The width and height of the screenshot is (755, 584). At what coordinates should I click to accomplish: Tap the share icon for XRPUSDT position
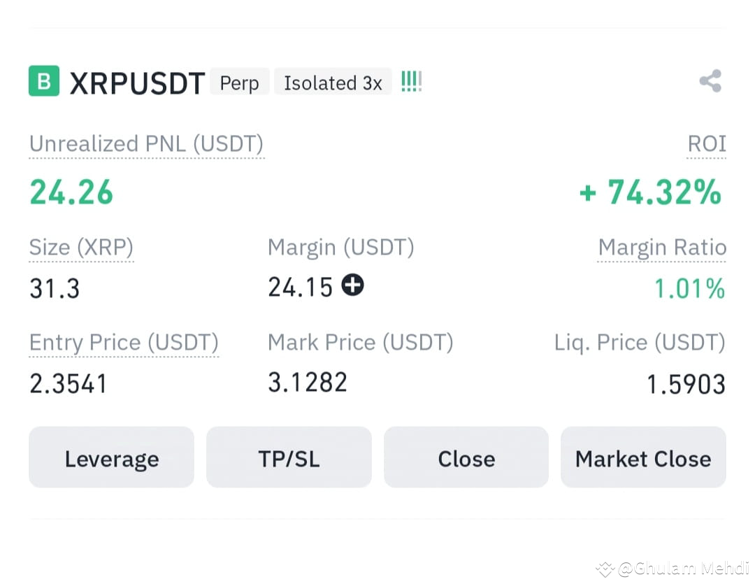coord(710,81)
